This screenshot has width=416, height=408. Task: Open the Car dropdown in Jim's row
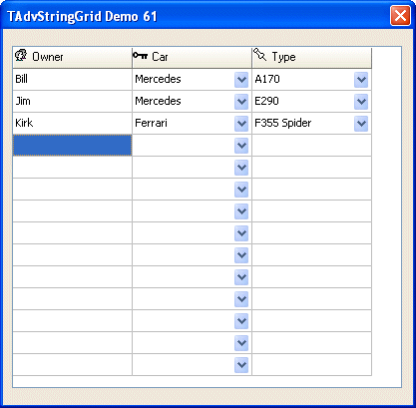(x=241, y=102)
